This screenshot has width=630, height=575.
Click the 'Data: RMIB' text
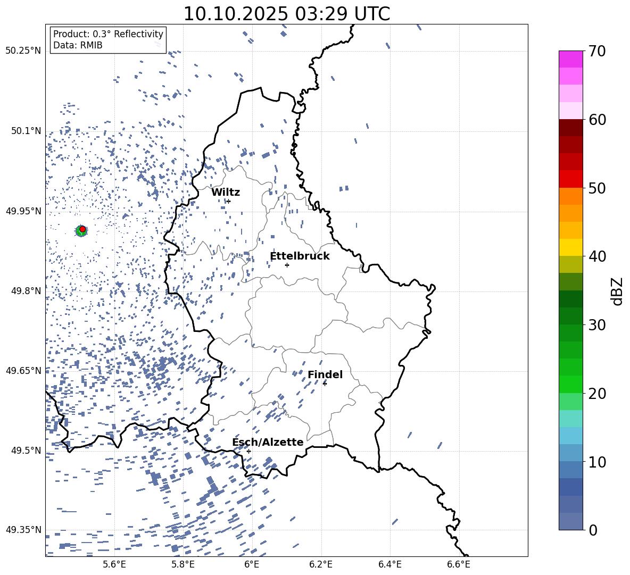point(78,45)
